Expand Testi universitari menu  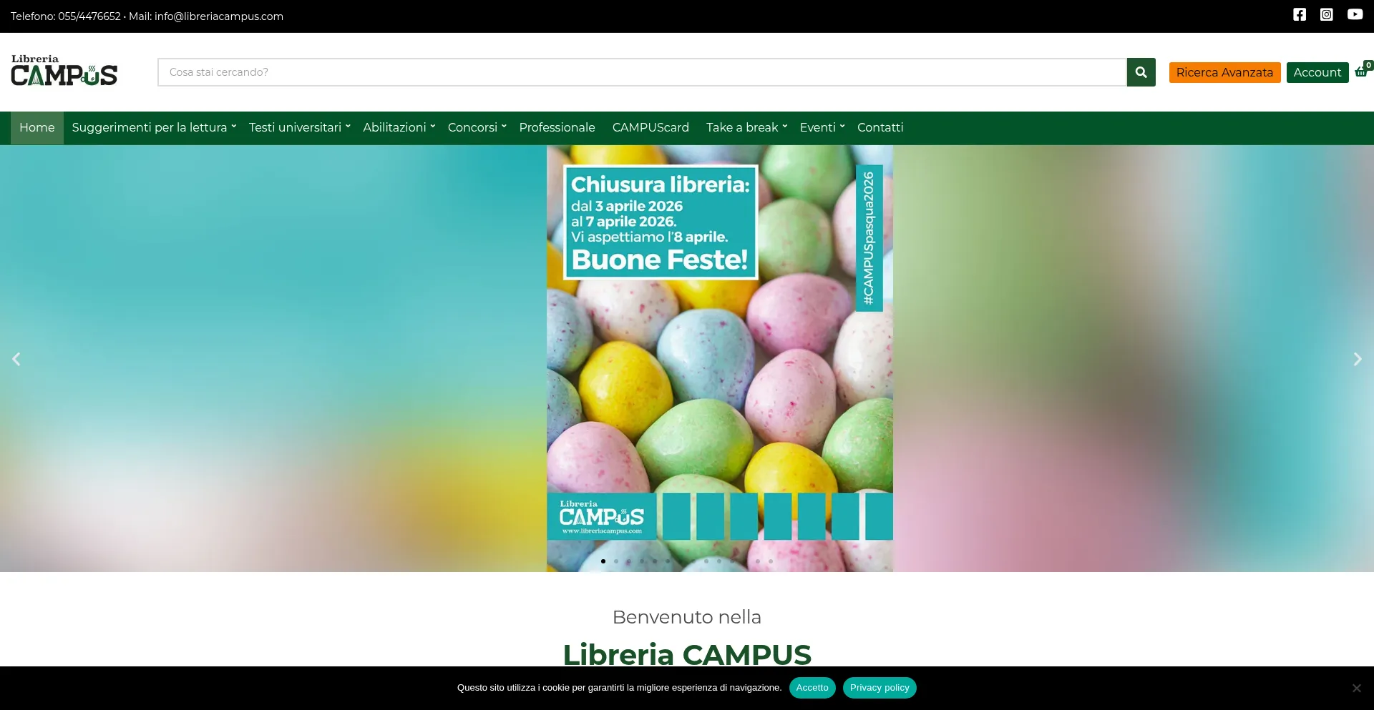(x=299, y=127)
